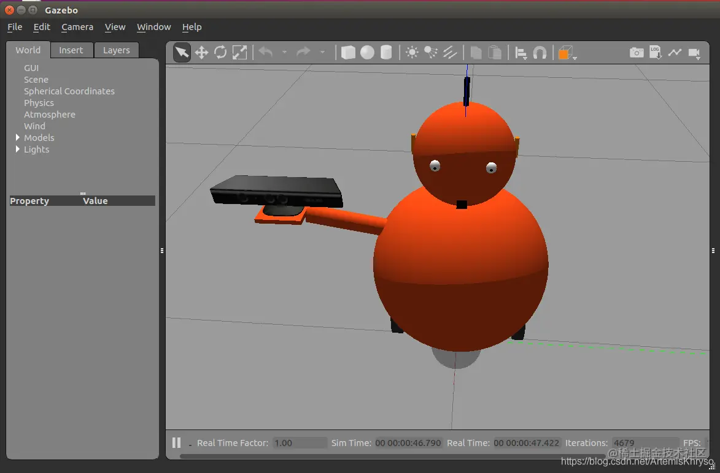This screenshot has width=720, height=473.
Task: Select the Models tree label
Action: [39, 137]
